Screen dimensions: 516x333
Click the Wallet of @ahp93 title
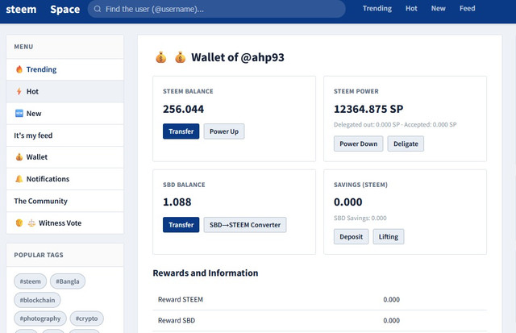coord(238,57)
